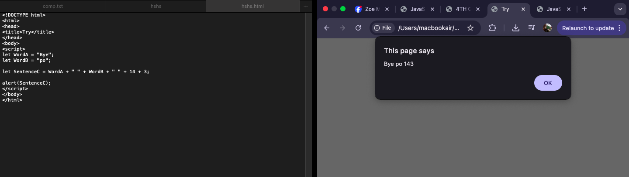Click Relaunch to update button
Screen dimensions: 629x177
(588, 28)
